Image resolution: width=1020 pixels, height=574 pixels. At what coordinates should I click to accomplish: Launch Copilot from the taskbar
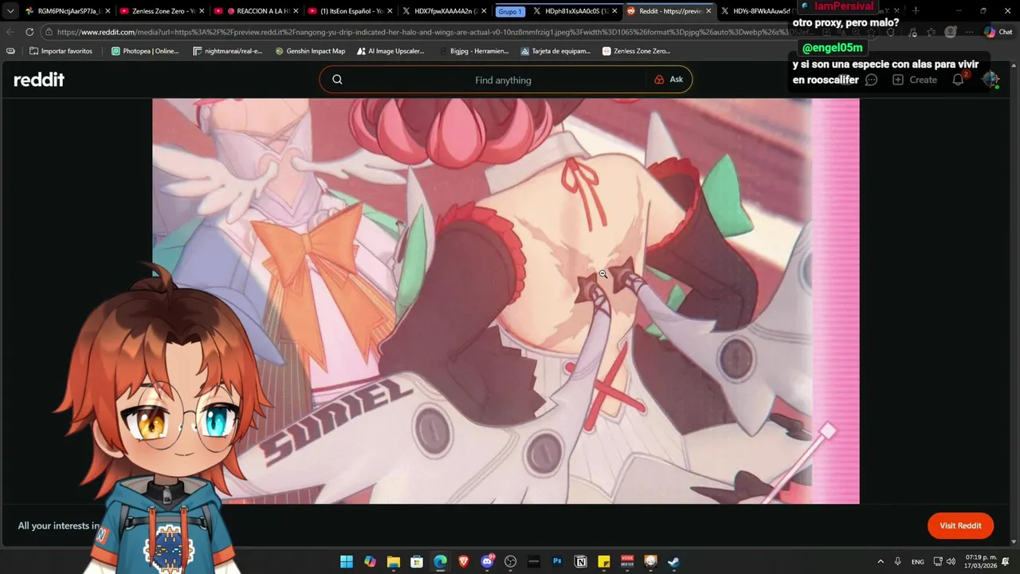[x=370, y=561]
